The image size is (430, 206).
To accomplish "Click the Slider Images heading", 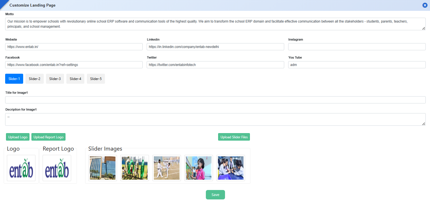I will [105, 149].
